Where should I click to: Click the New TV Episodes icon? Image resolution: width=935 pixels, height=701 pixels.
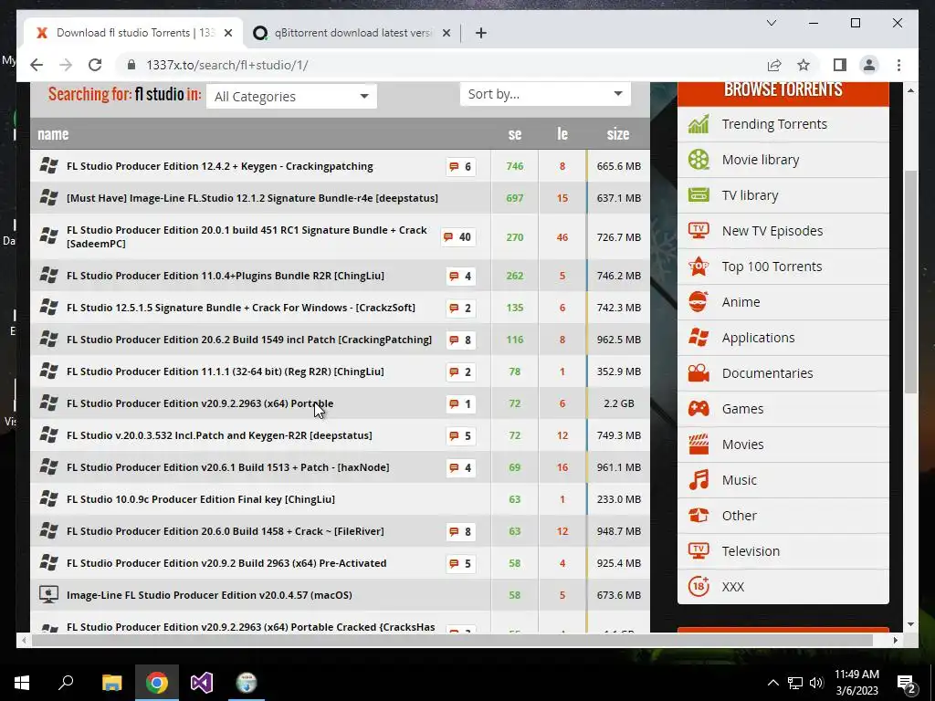click(x=699, y=231)
